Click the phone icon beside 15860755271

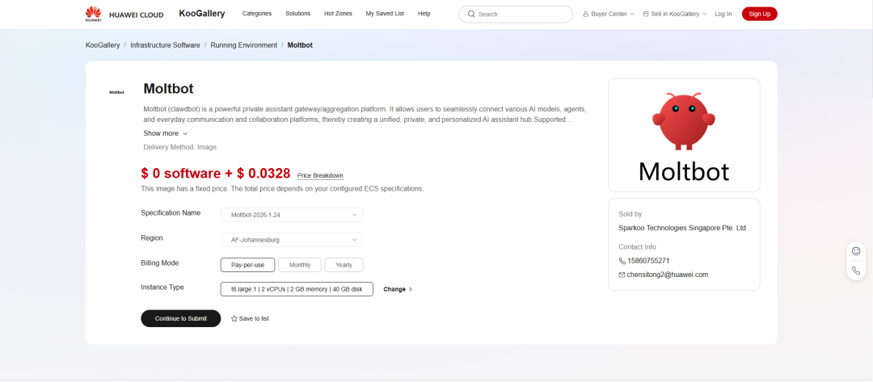[622, 261]
